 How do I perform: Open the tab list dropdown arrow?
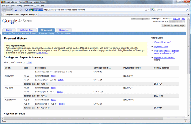pyautogui.click(x=188, y=15)
